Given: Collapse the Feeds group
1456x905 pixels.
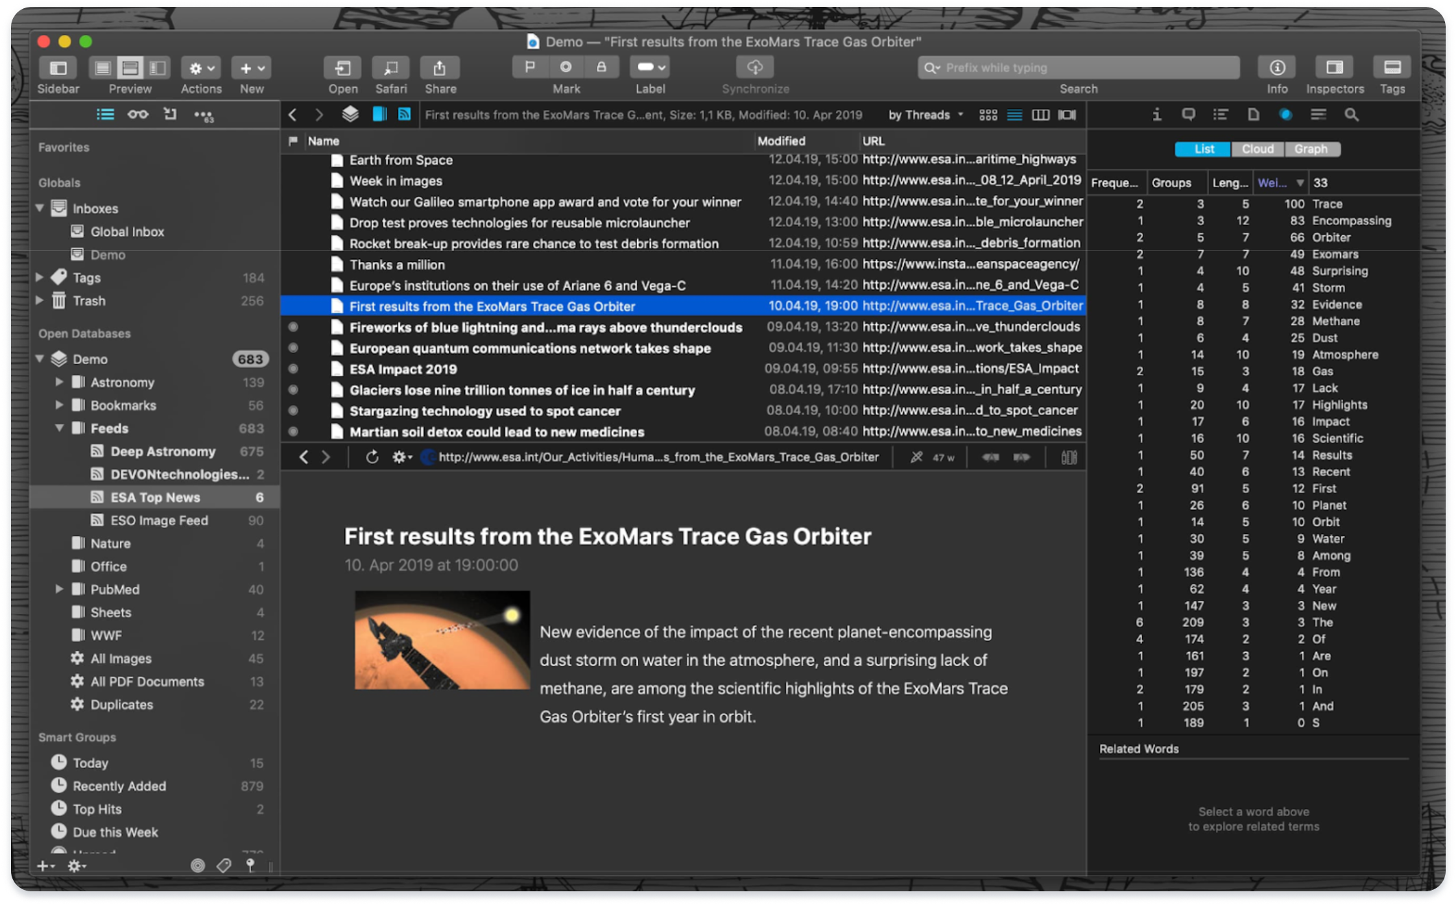Looking at the screenshot, I should tap(59, 428).
